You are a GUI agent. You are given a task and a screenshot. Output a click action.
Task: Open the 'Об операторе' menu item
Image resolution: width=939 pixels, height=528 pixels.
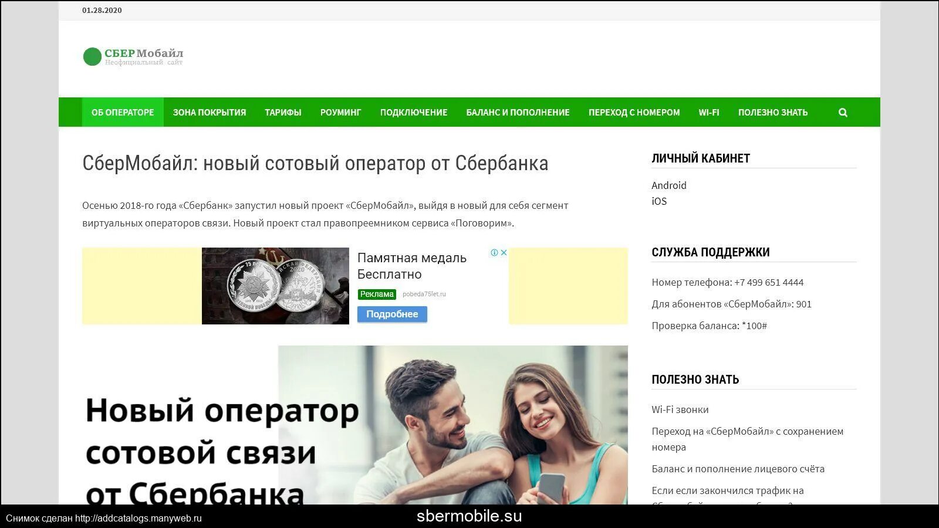pyautogui.click(x=123, y=112)
